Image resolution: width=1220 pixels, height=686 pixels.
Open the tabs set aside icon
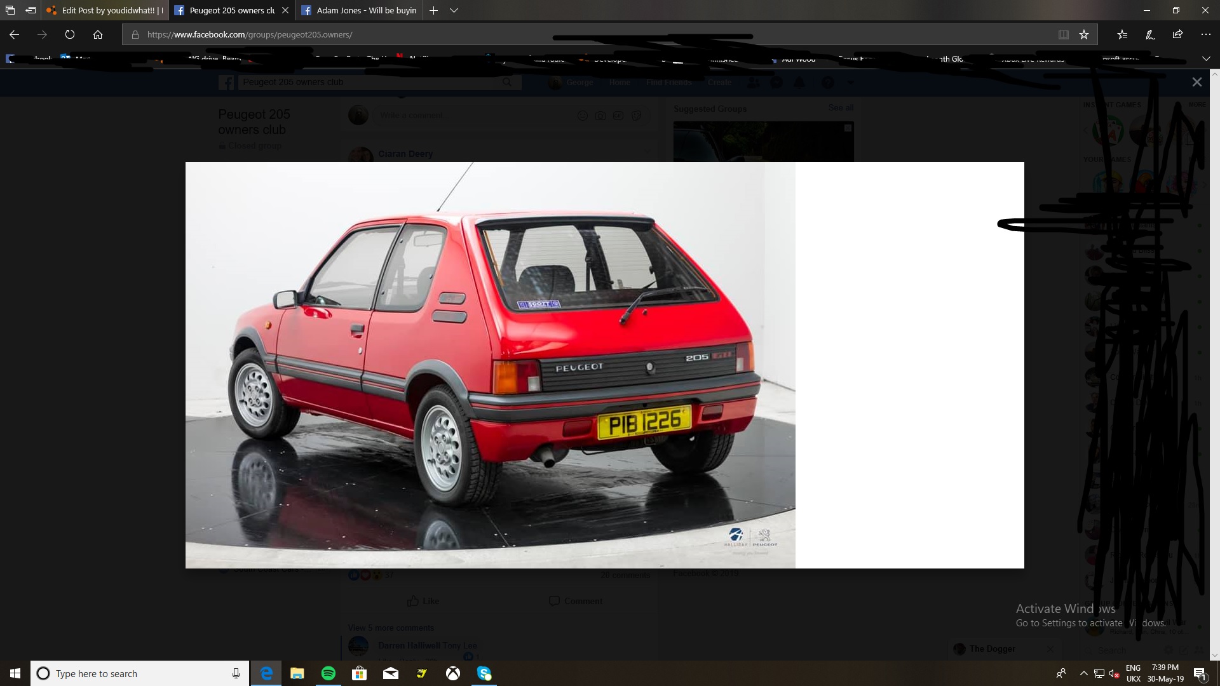click(x=10, y=10)
